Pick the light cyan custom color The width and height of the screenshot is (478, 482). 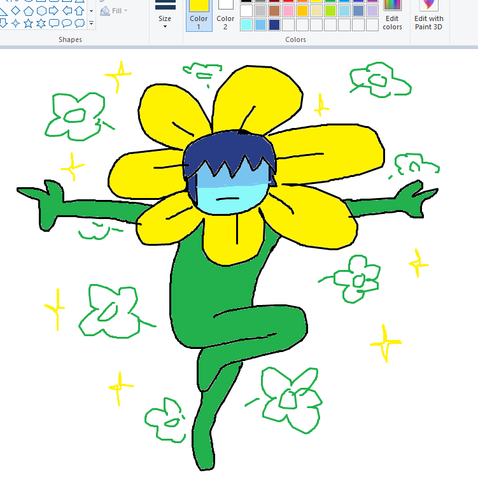click(246, 25)
